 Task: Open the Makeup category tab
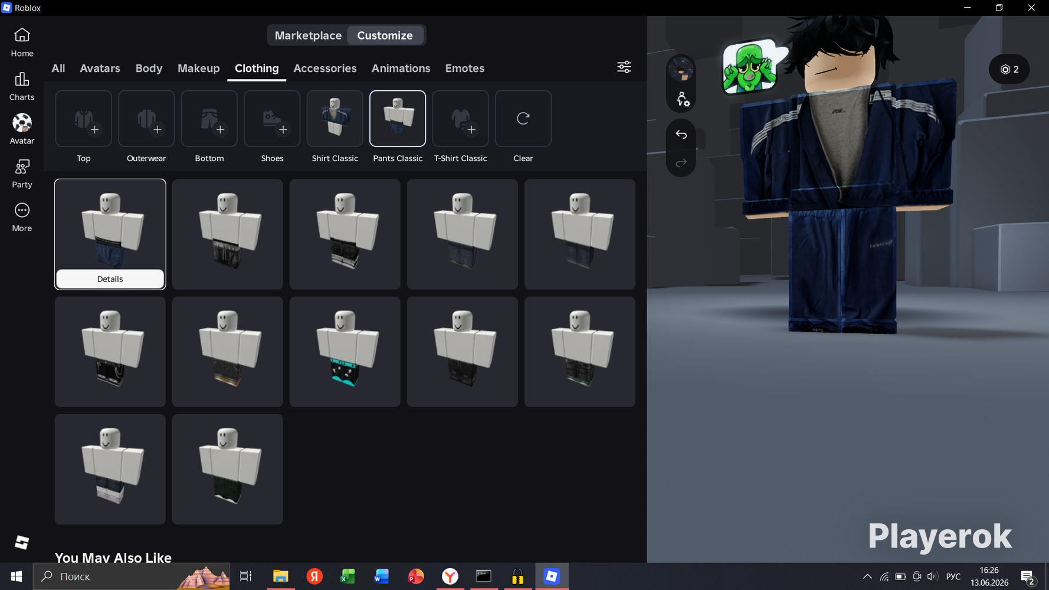tap(199, 68)
